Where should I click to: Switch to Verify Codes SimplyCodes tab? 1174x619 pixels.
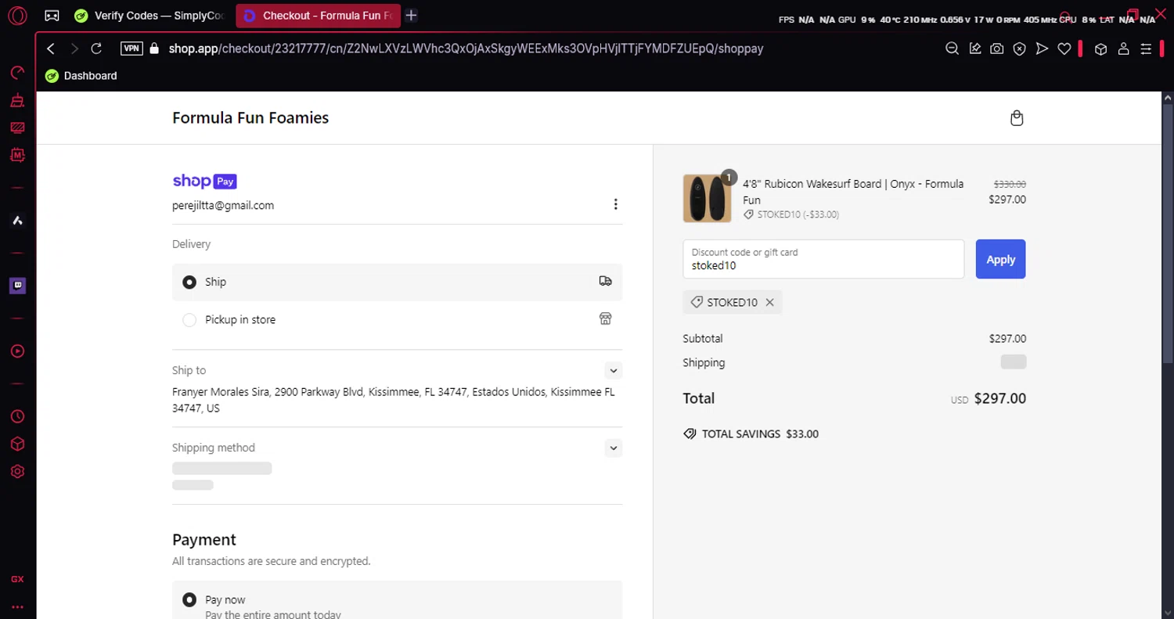coord(149,16)
